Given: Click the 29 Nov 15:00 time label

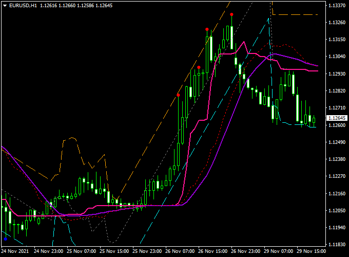Looking at the screenshot, I should pos(312,251).
